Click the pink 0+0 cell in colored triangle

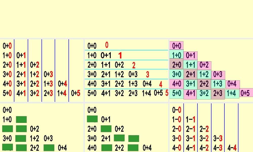pos(176,46)
